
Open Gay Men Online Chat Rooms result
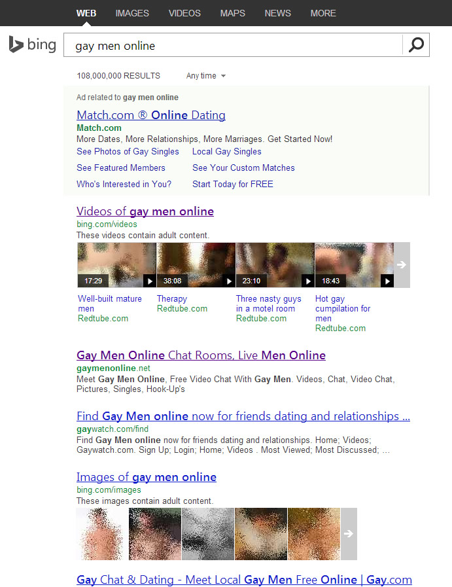point(201,355)
